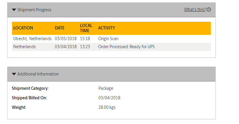Select the Origin Scan activity entry

click(108, 39)
